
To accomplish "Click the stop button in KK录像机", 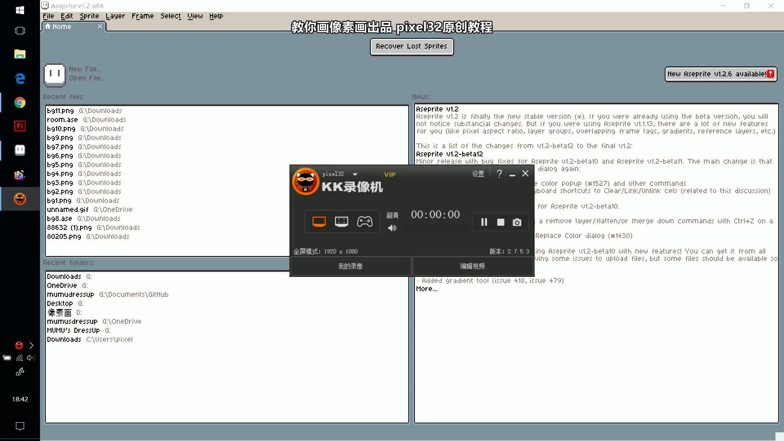I will tap(500, 222).
